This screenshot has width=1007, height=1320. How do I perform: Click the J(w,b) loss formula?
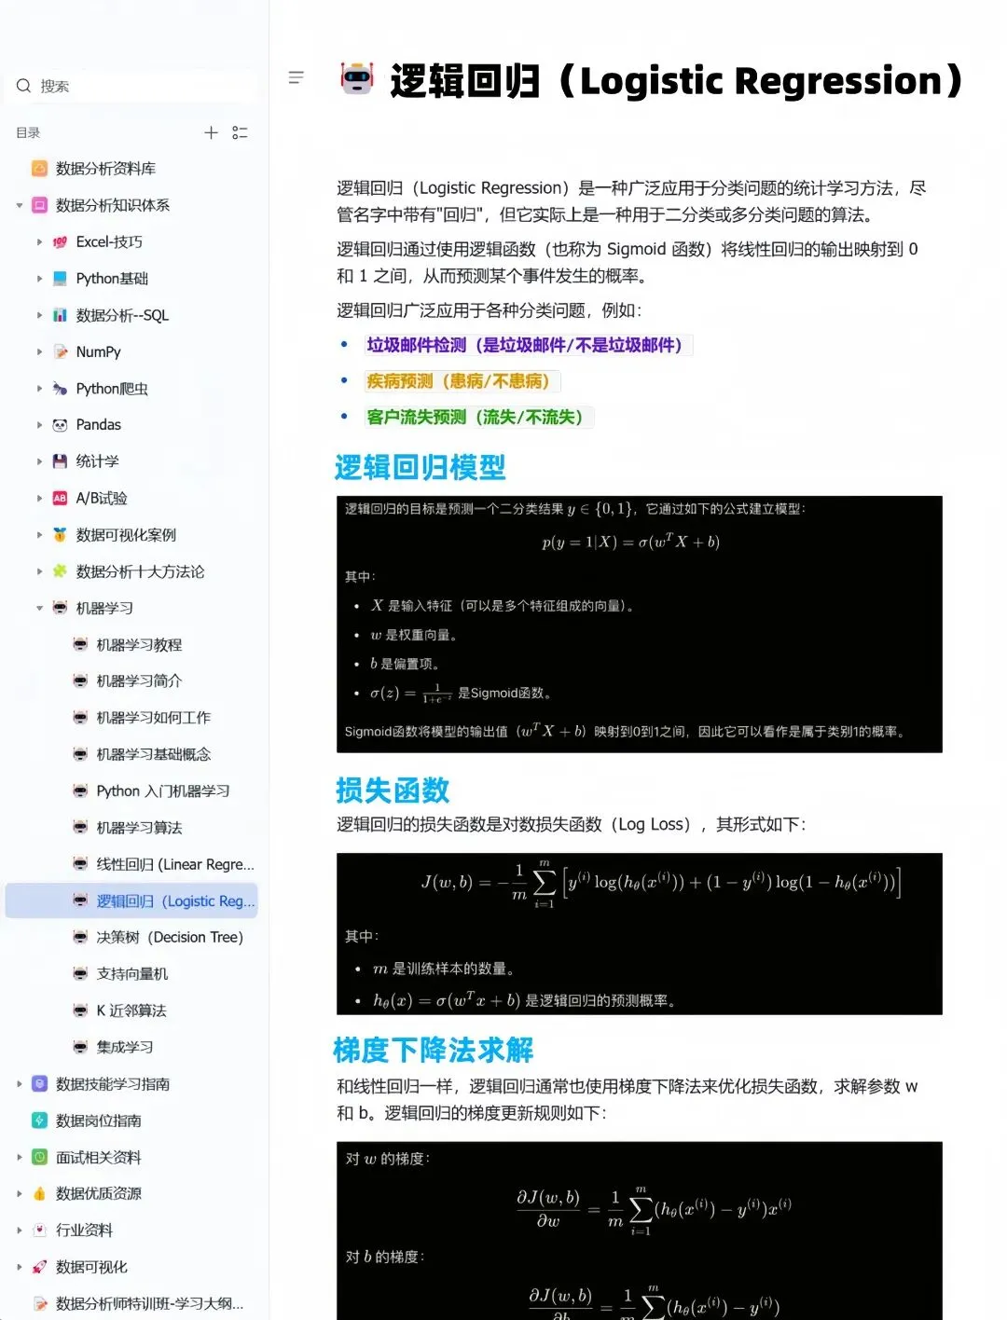point(661,882)
